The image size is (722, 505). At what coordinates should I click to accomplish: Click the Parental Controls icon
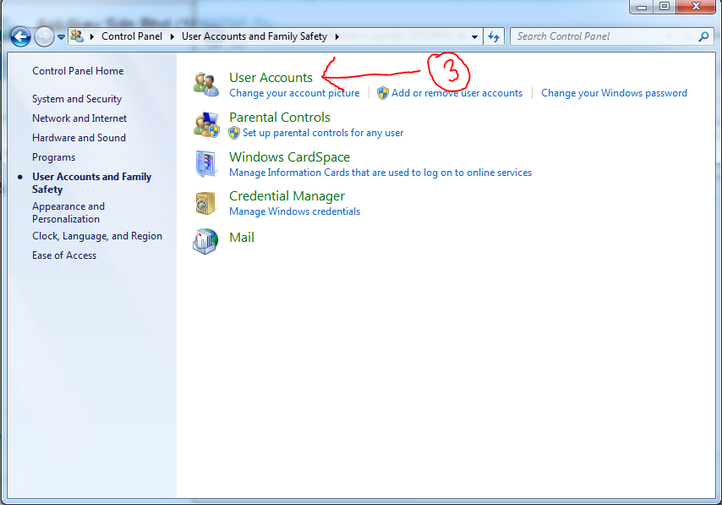pyautogui.click(x=205, y=124)
